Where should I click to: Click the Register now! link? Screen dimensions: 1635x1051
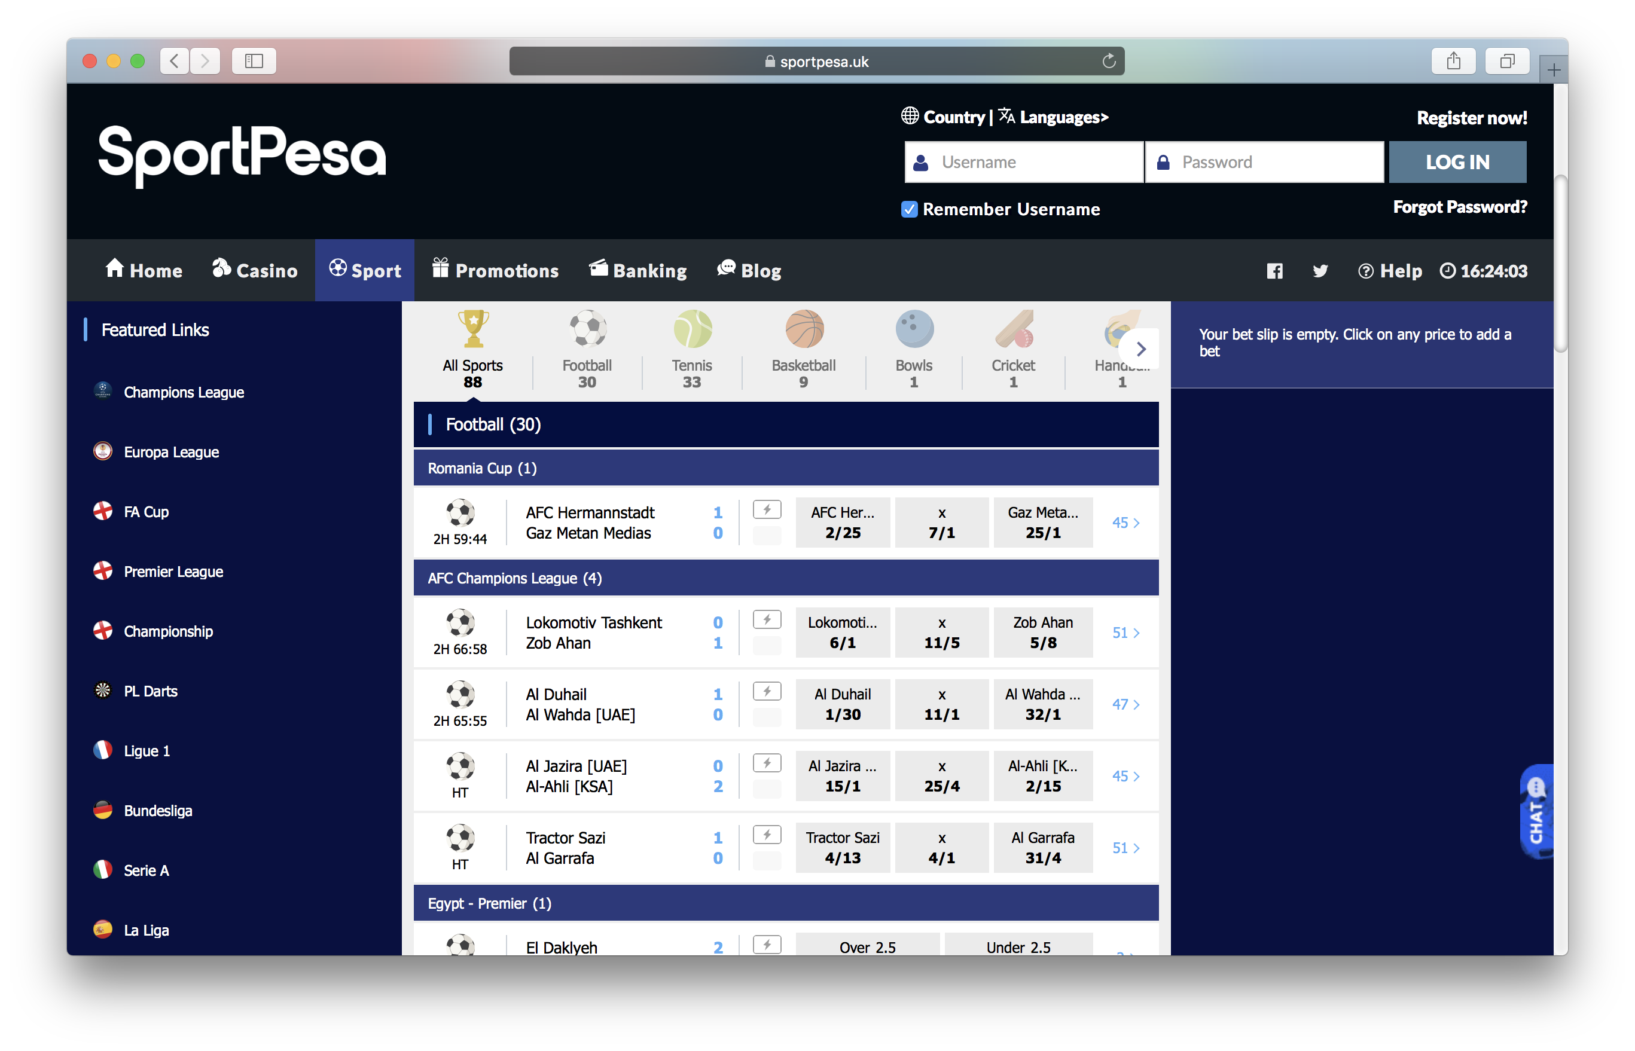pyautogui.click(x=1471, y=118)
